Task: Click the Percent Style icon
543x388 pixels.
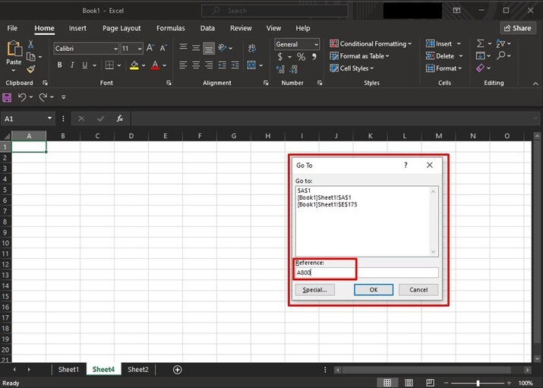Action: [x=301, y=57]
